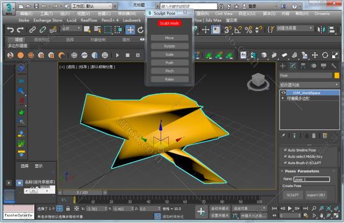Choose the rectangular selection region icon

pos(108,30)
